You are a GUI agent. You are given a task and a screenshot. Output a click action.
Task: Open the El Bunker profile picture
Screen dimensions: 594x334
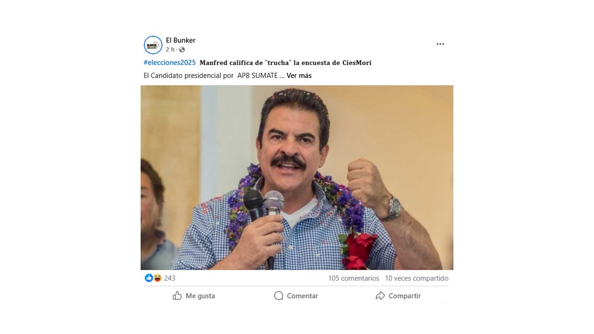tap(153, 45)
